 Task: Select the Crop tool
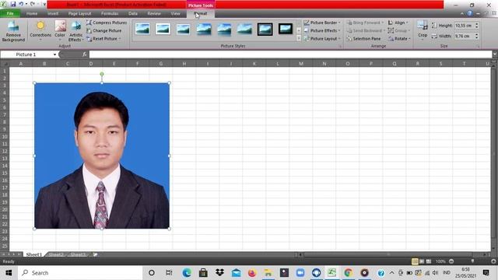(422, 30)
